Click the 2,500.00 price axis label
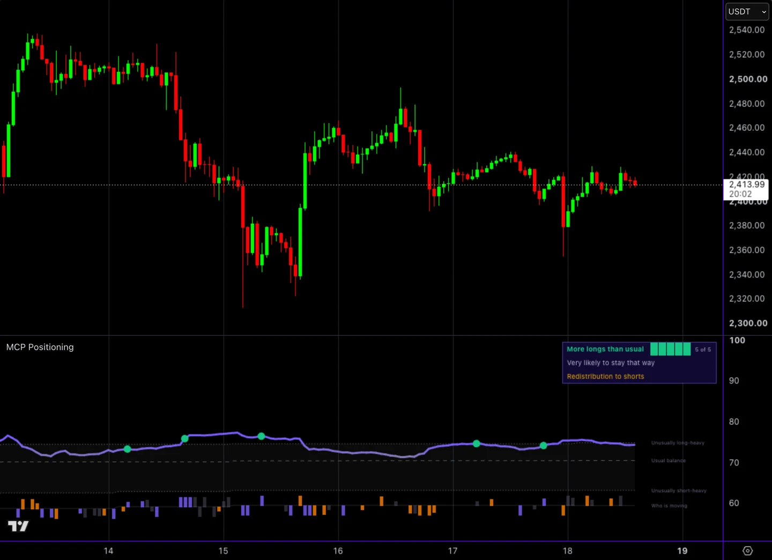This screenshot has width=772, height=560. pos(748,79)
